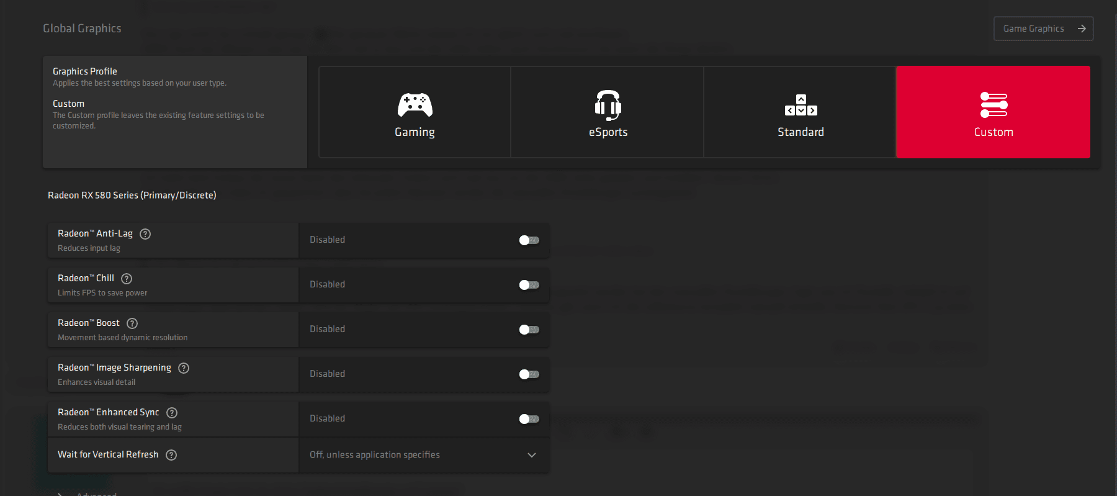
Task: Choose the eSports profile label
Action: (x=608, y=132)
